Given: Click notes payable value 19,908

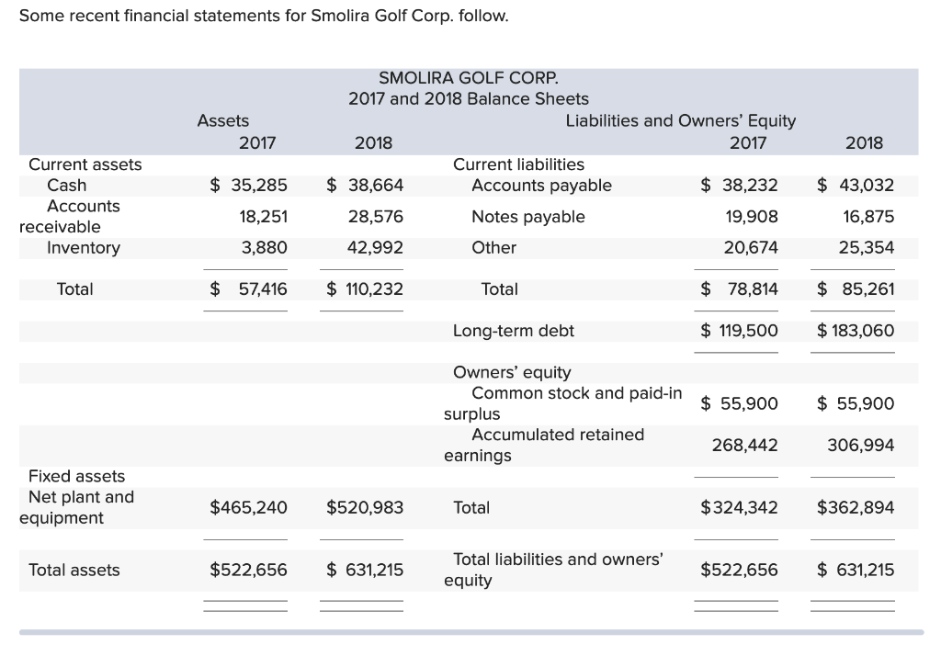Looking at the screenshot, I should (x=752, y=217).
